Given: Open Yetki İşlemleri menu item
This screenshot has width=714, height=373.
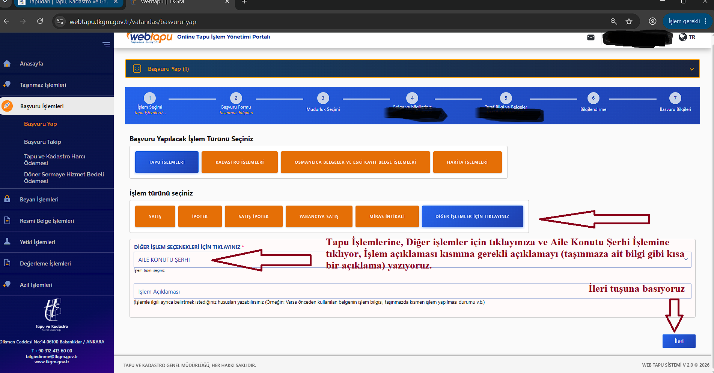Looking at the screenshot, I should click(38, 242).
